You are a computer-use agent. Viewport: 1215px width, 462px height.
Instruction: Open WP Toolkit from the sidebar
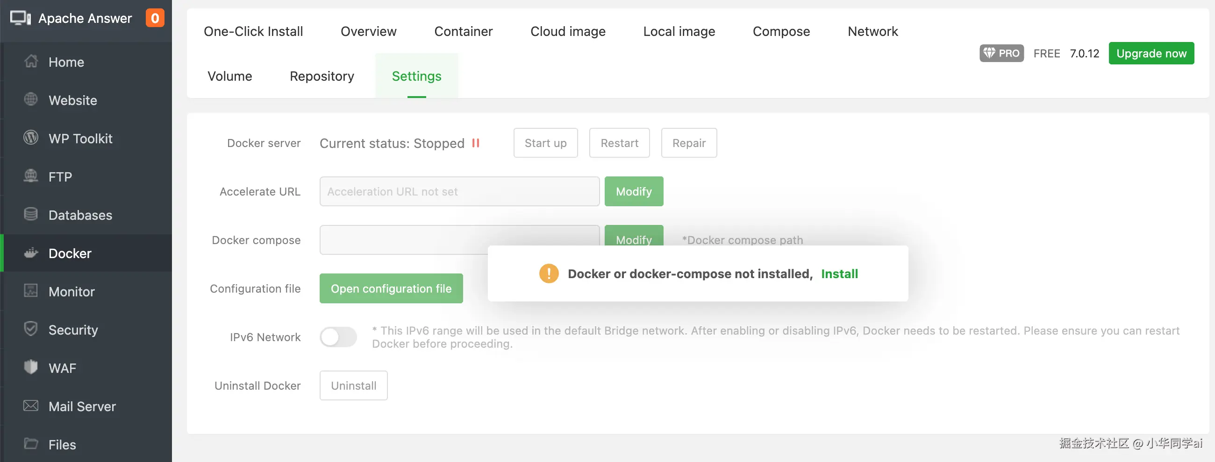click(31, 138)
